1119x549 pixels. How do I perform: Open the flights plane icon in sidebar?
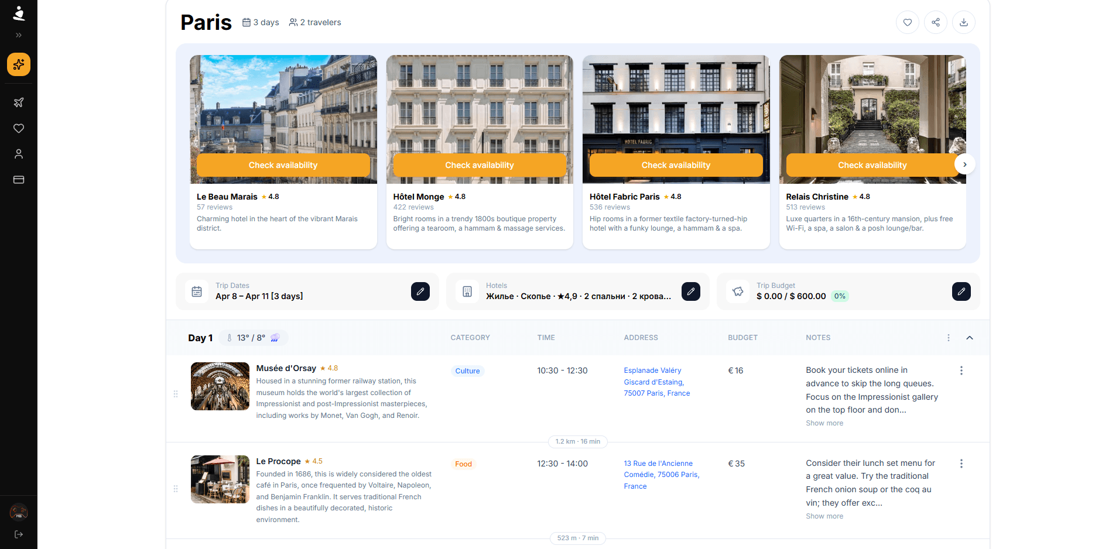click(x=19, y=102)
